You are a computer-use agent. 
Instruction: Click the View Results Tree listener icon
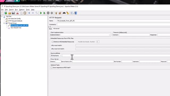[9, 28]
